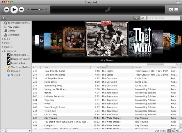Screen dimensions: 182x133
Task: Add new playlist with plus button
Action: [30, 131]
